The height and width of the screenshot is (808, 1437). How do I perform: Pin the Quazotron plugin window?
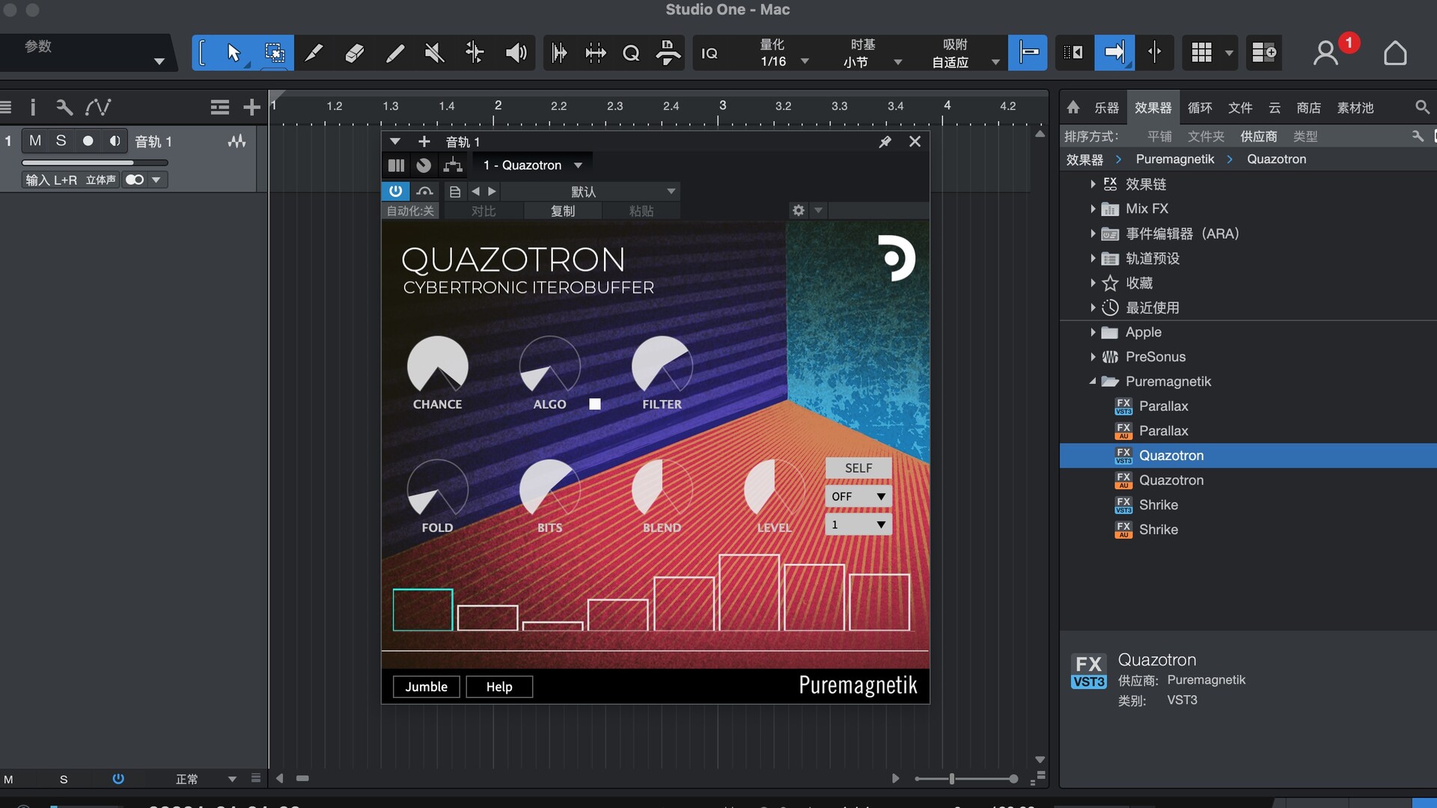point(885,141)
